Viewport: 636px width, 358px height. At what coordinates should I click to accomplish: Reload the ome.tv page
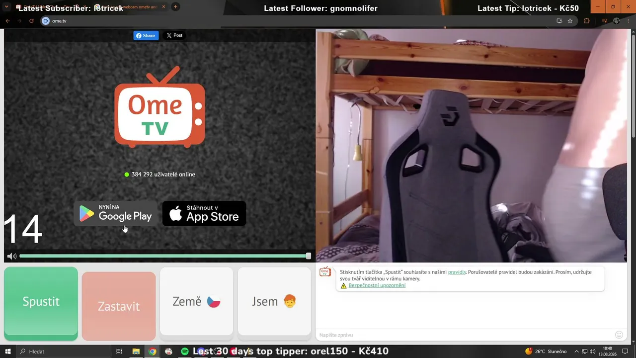point(31,21)
